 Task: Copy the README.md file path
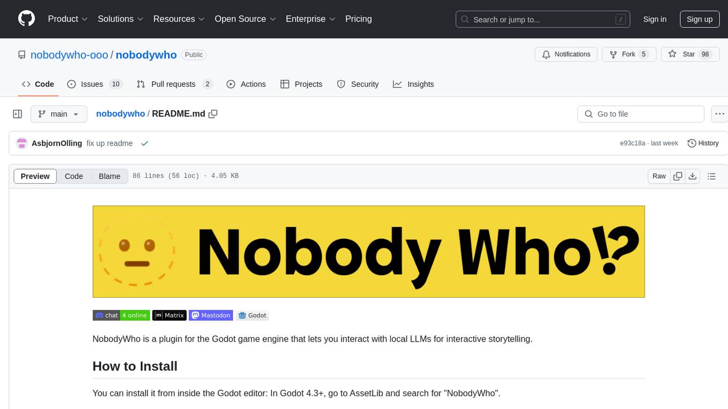pos(213,113)
